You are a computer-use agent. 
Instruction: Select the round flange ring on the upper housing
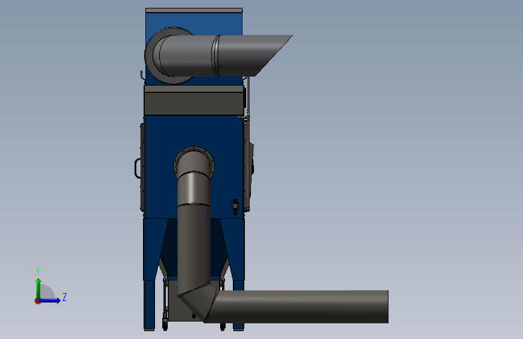tap(149, 55)
